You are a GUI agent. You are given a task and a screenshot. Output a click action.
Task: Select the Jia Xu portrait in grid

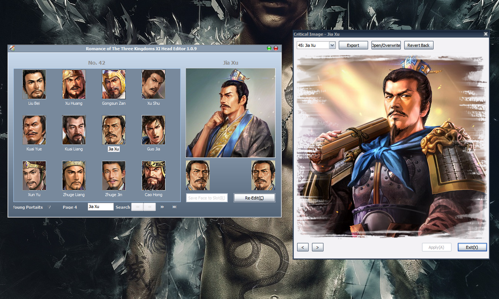coord(114,130)
